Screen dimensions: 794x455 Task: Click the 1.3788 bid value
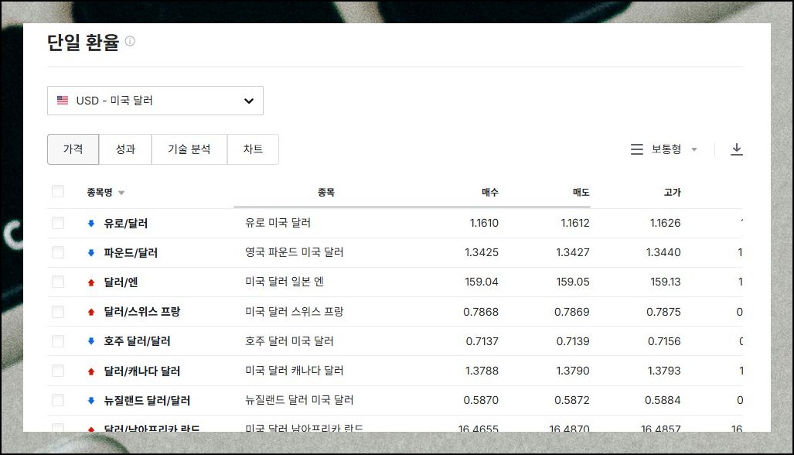click(482, 371)
